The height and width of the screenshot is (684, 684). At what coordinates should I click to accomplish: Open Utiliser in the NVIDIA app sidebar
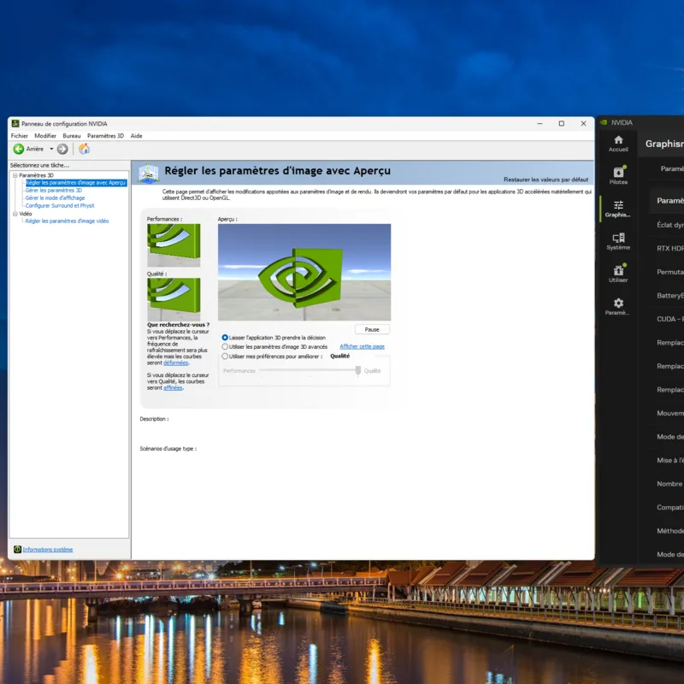click(618, 274)
